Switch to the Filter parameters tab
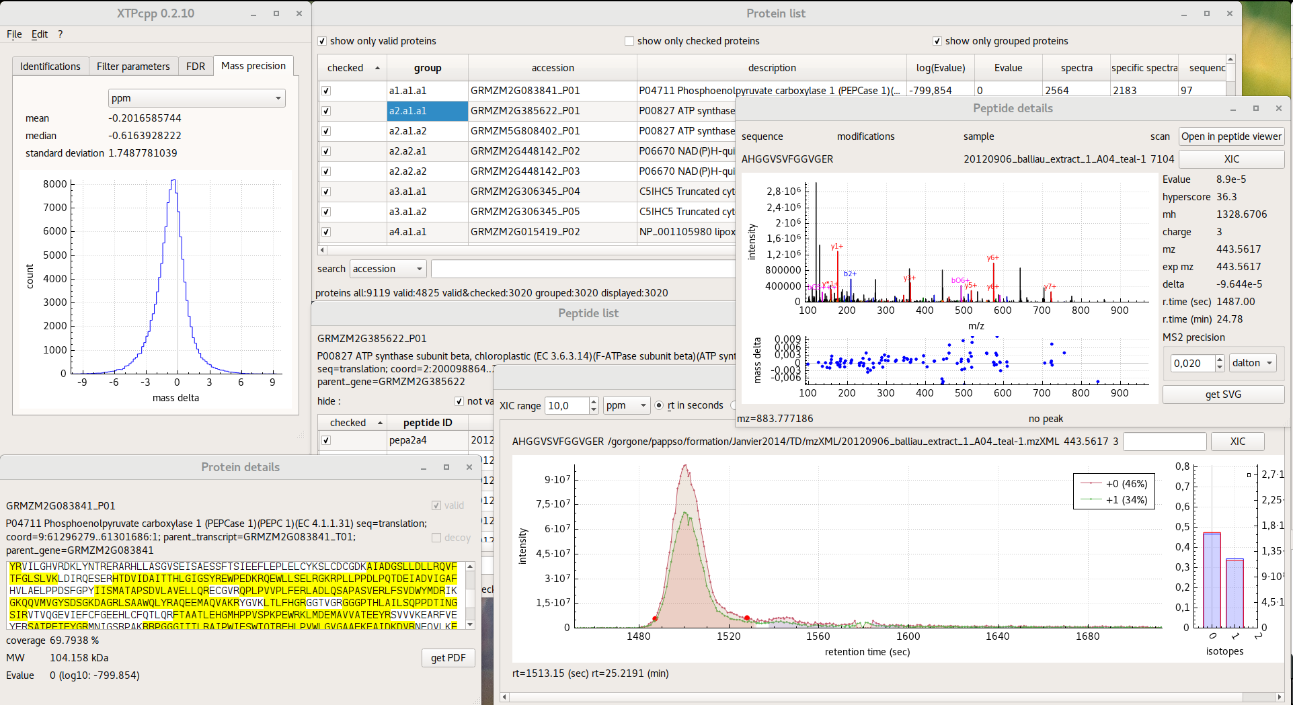 133,66
